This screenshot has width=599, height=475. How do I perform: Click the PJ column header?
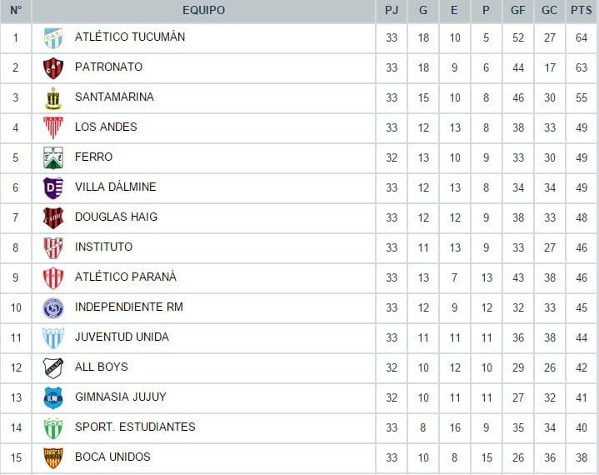pyautogui.click(x=392, y=11)
